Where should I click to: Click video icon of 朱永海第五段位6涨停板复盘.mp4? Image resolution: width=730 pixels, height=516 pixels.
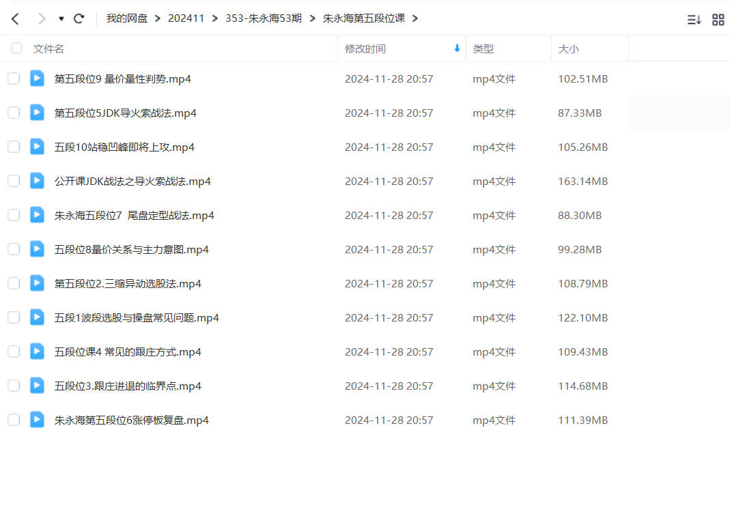point(38,419)
